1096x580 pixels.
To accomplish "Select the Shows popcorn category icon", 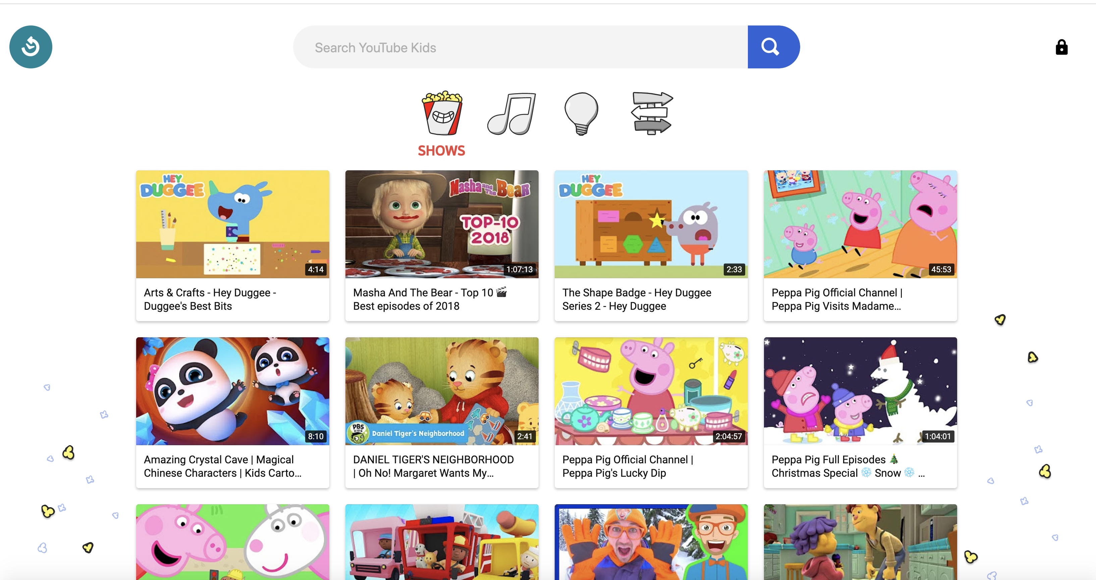I will (442, 113).
